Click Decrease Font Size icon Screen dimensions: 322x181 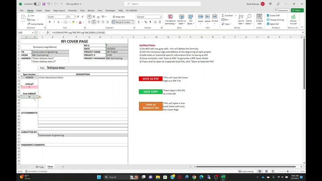tap(83, 17)
